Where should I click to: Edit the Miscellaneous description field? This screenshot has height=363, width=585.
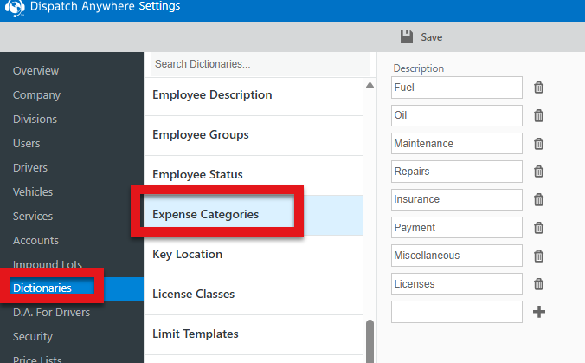457,256
